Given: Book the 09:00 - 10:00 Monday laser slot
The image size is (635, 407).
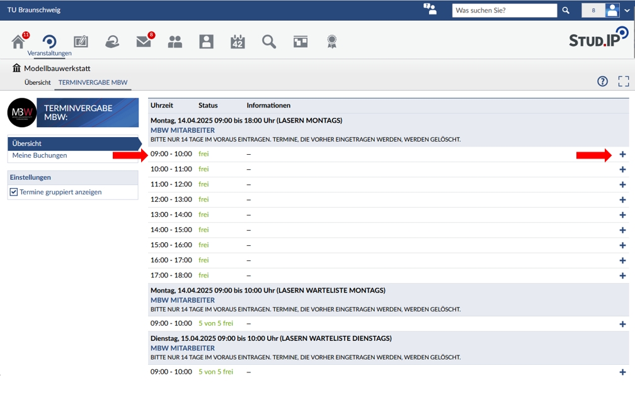Looking at the screenshot, I should 622,154.
